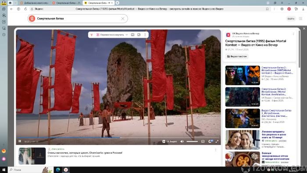The width and height of the screenshot is (307, 173).
Task: Open picture-in-picture from overlay toolbar
Action: 139,35
